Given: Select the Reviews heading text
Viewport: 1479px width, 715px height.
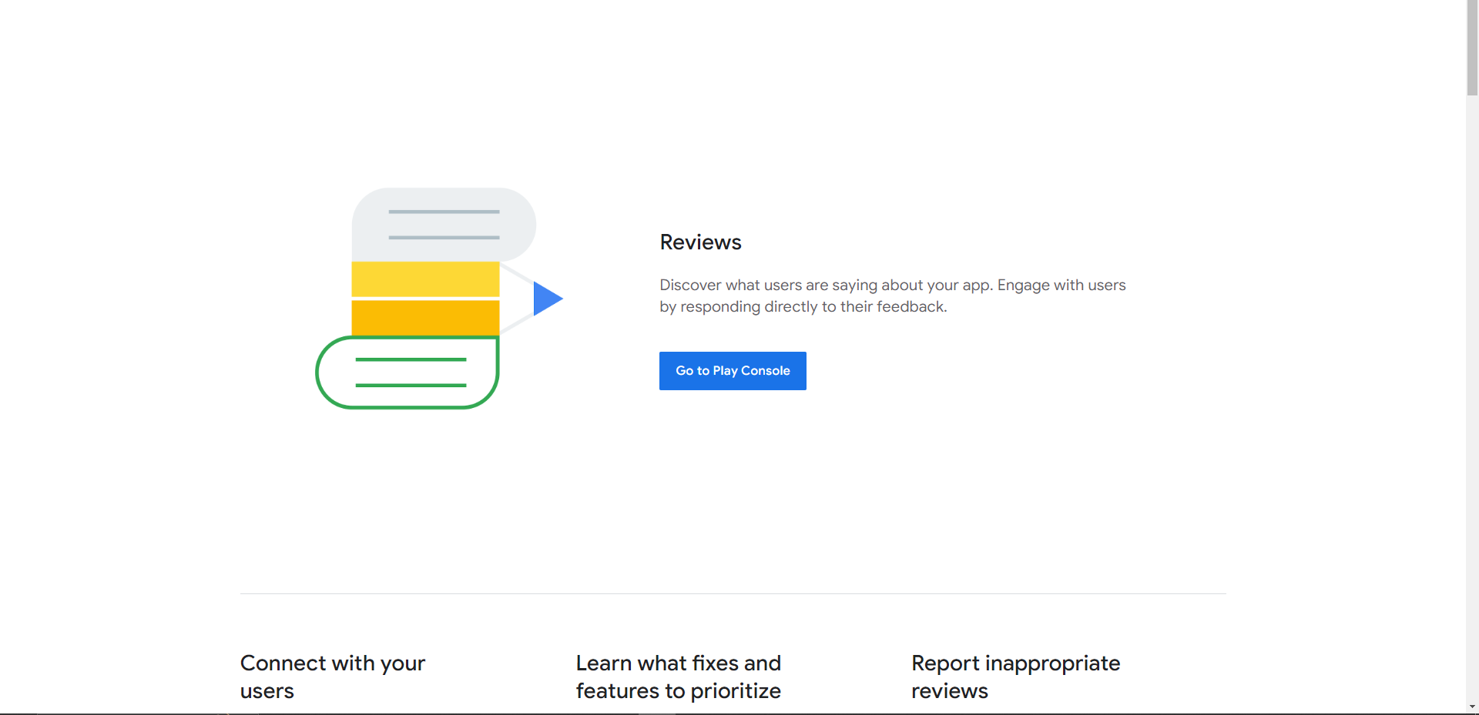Looking at the screenshot, I should 700,242.
